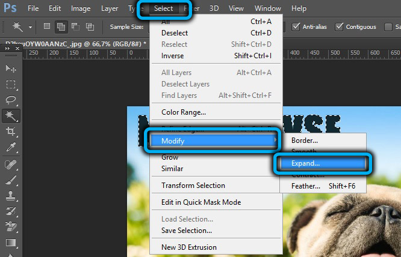Open the tool preset picker arrow
Viewport: 401px width, 257px height.
click(x=30, y=27)
